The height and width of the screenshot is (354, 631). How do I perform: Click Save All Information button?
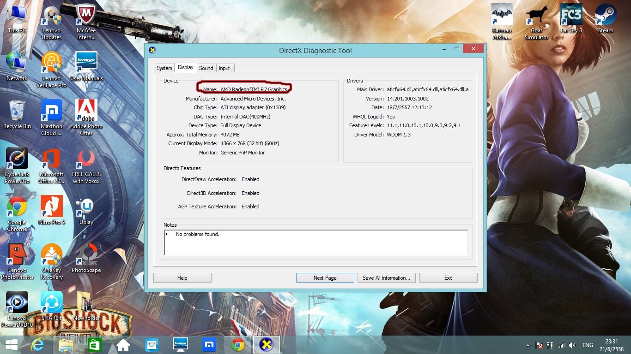387,278
